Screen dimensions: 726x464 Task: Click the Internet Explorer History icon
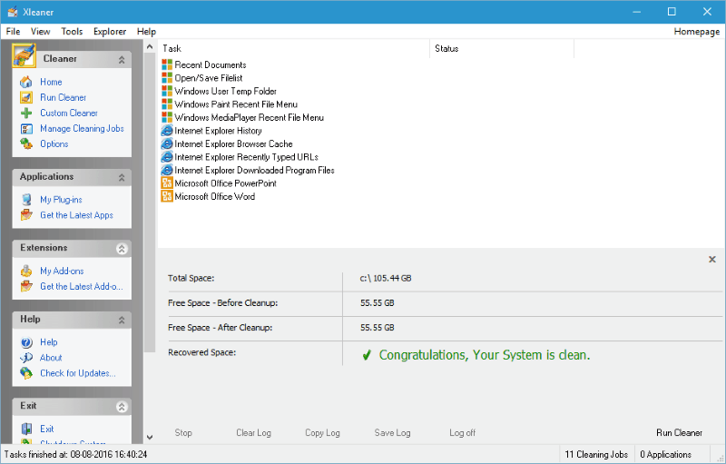pyautogui.click(x=167, y=131)
